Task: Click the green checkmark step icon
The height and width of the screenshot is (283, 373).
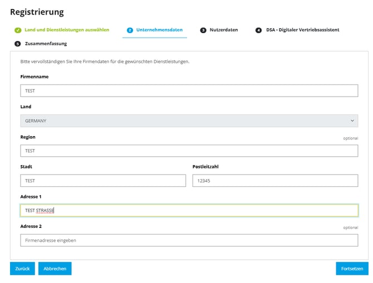Action: coord(18,30)
